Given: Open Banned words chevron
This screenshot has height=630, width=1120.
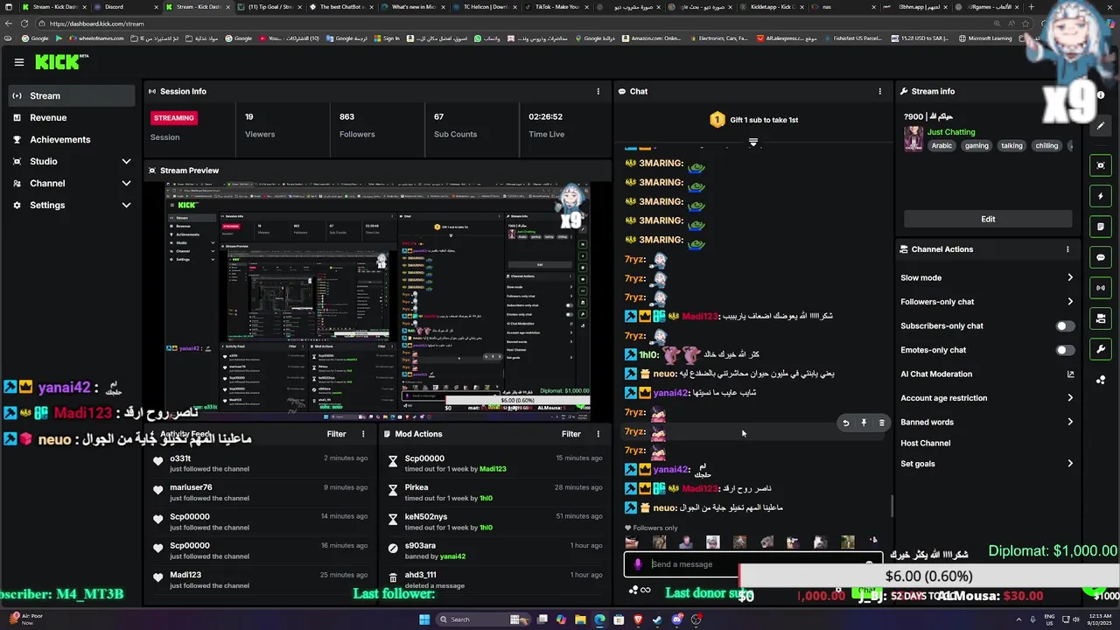Looking at the screenshot, I should point(1070,422).
